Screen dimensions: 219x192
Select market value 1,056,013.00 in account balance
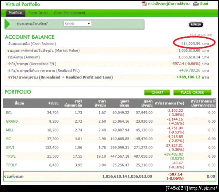pos(189,50)
